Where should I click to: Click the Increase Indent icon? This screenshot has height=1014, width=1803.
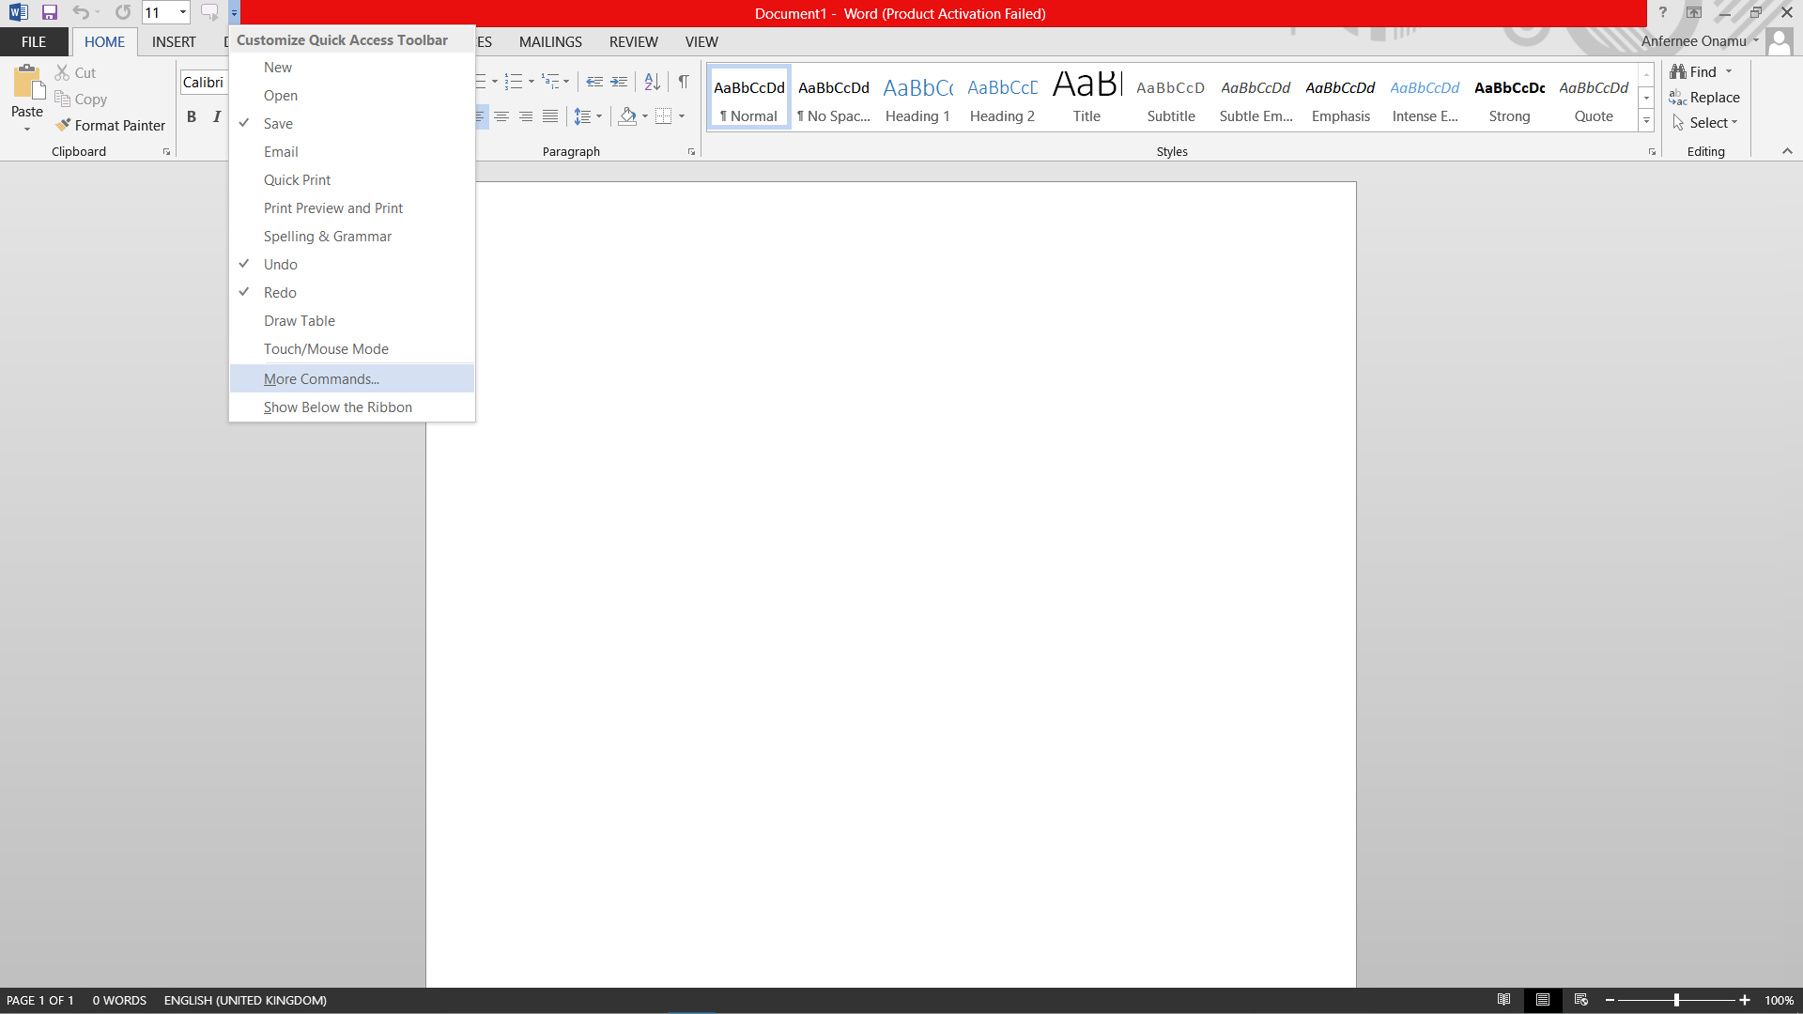(619, 82)
